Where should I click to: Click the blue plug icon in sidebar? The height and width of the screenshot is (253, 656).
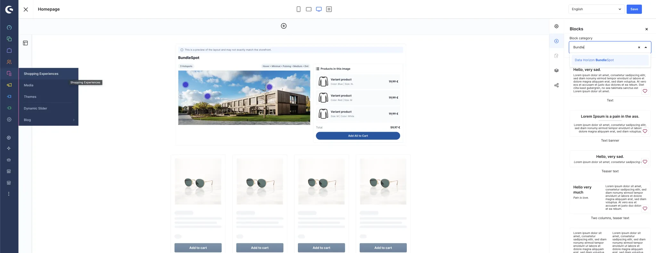(x=9, y=97)
